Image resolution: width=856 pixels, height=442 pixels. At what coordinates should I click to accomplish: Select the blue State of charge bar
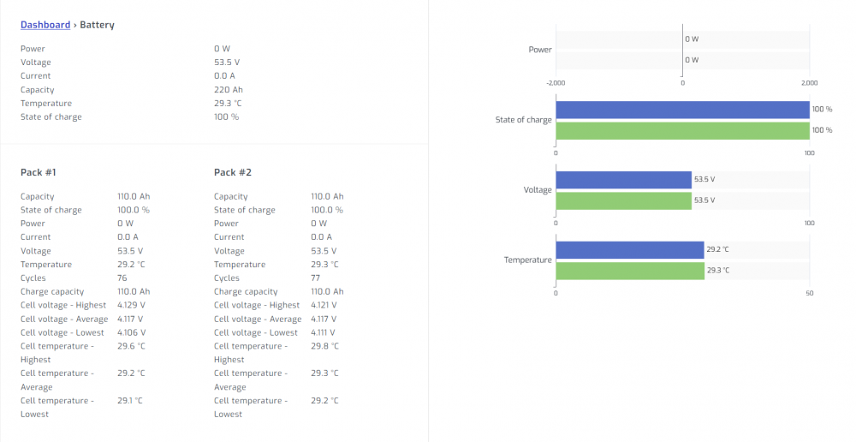pos(682,110)
